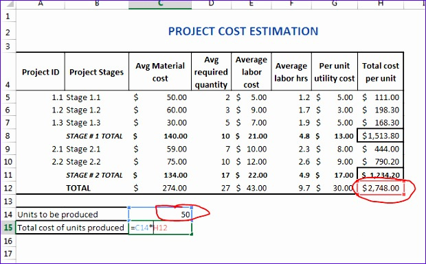The width and height of the screenshot is (426, 264).
Task: Click cell with formula =C14*H12
Action: coord(160,228)
